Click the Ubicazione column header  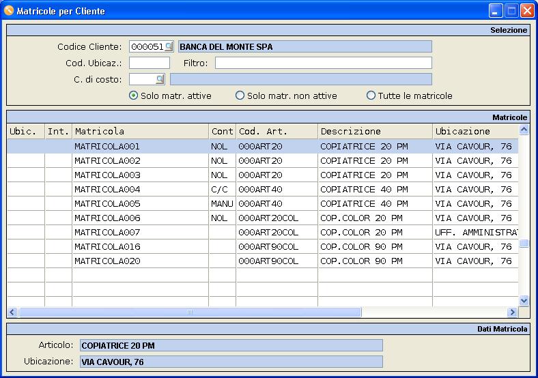tap(476, 131)
